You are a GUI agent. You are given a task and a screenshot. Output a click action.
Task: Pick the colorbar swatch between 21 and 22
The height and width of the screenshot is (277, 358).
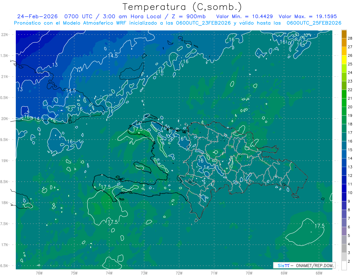(344, 94)
